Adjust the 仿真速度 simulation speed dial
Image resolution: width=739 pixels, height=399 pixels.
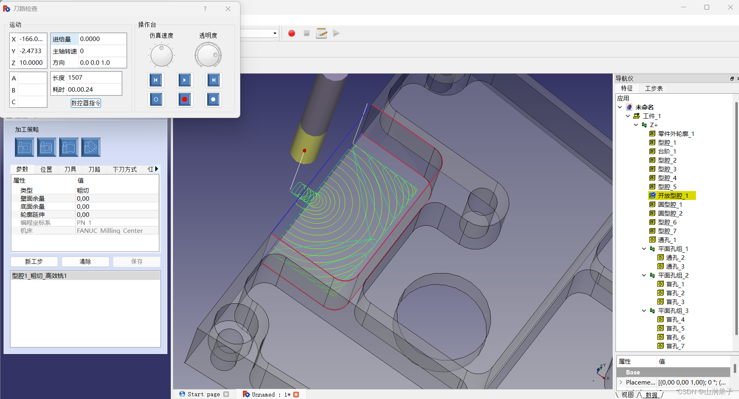pyautogui.click(x=162, y=56)
